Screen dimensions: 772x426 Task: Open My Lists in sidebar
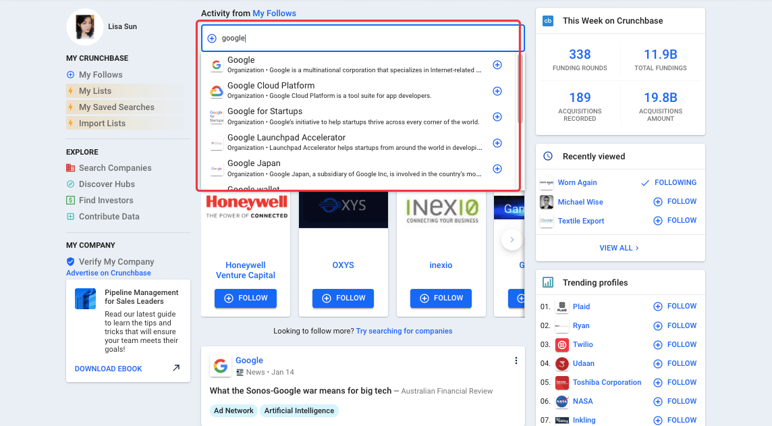tap(95, 91)
